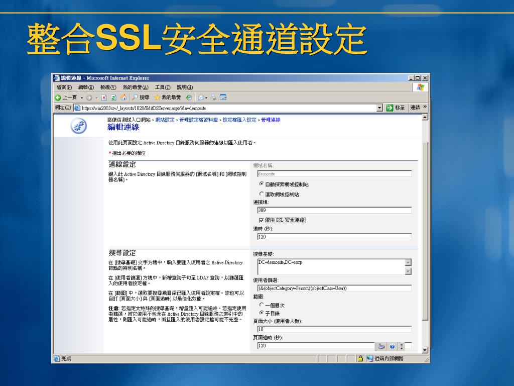Click the green 移至 Go button
This screenshot has height=386, width=514.
[396, 108]
